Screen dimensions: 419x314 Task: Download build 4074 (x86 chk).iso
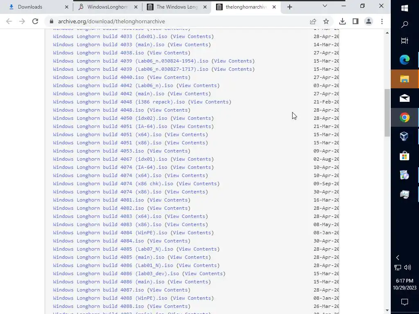pyautogui.click(x=113, y=184)
